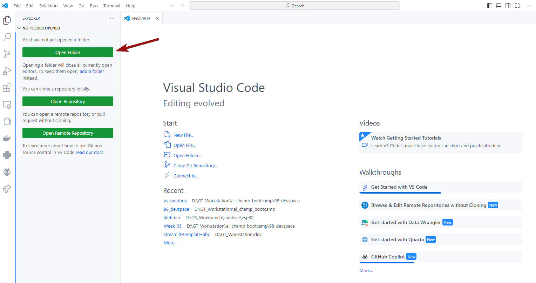The width and height of the screenshot is (536, 283).
Task: Click Connect to... under Start
Action: [186, 176]
